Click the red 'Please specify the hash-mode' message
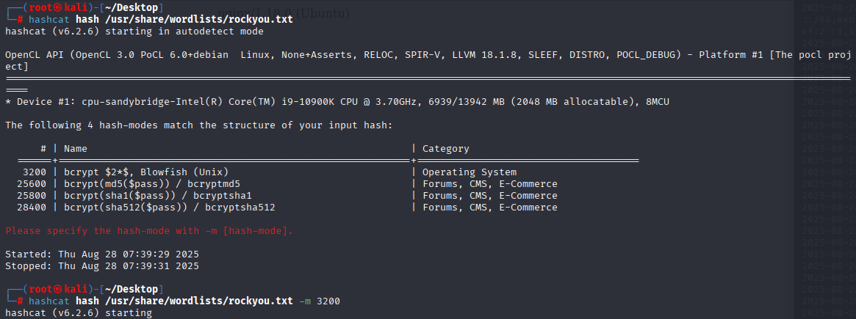This screenshot has height=319, width=856. (150, 231)
